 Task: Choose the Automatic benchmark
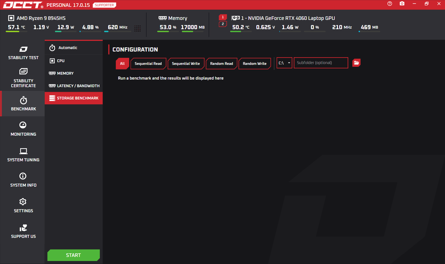(74, 48)
